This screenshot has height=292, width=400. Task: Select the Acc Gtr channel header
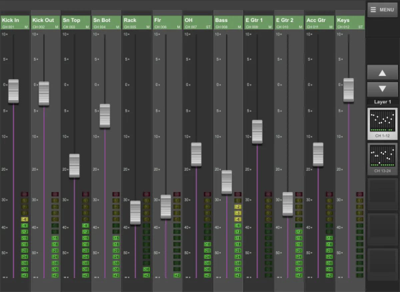point(320,22)
